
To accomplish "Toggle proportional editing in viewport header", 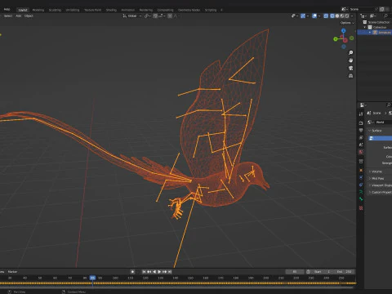I will click(170, 16).
